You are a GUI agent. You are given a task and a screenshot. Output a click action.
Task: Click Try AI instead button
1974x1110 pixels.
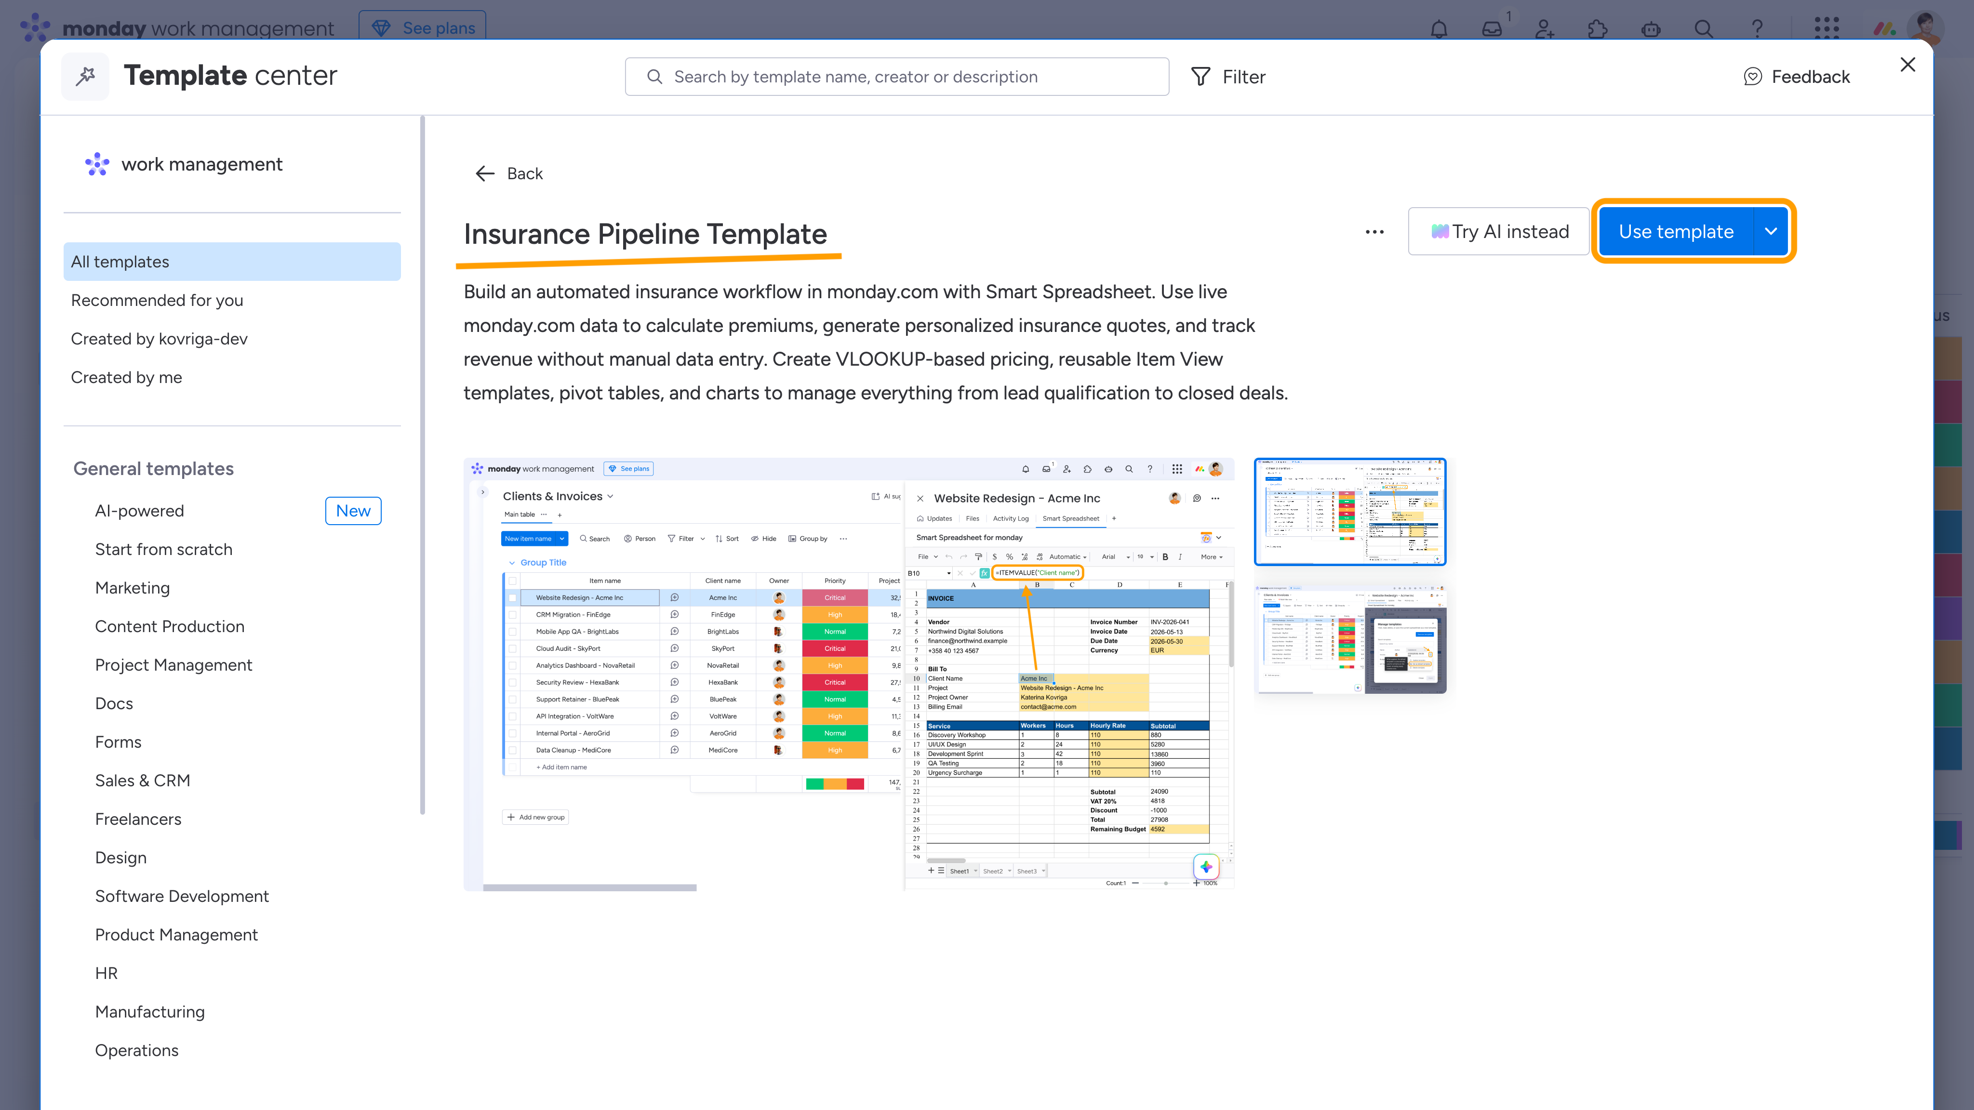tap(1499, 231)
